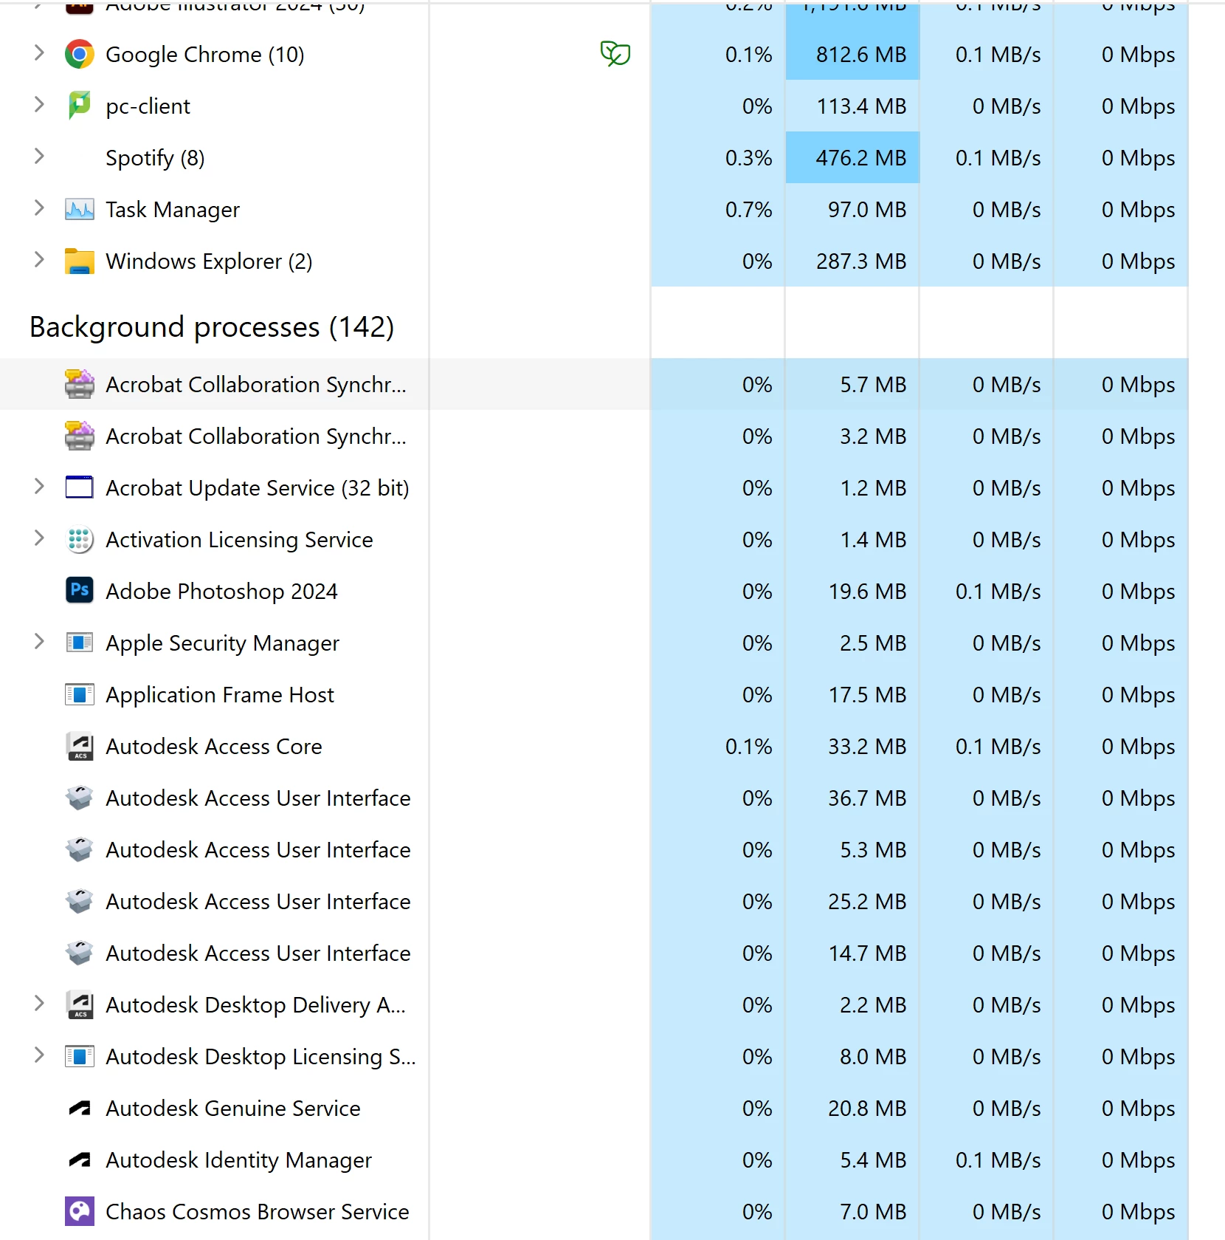Viewport: 1225px width, 1240px height.
Task: Click Application Frame Host's 17.5 MB value
Action: pos(867,695)
